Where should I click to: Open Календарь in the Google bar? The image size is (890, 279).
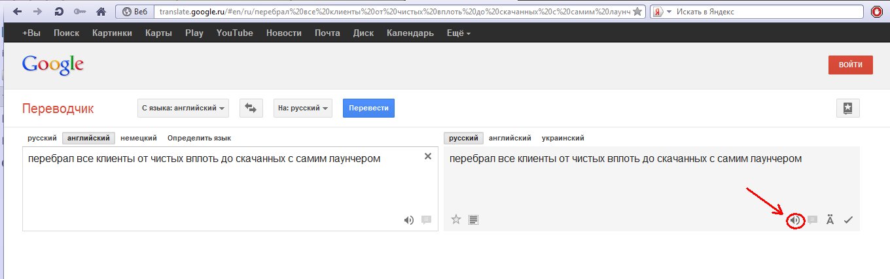(410, 33)
